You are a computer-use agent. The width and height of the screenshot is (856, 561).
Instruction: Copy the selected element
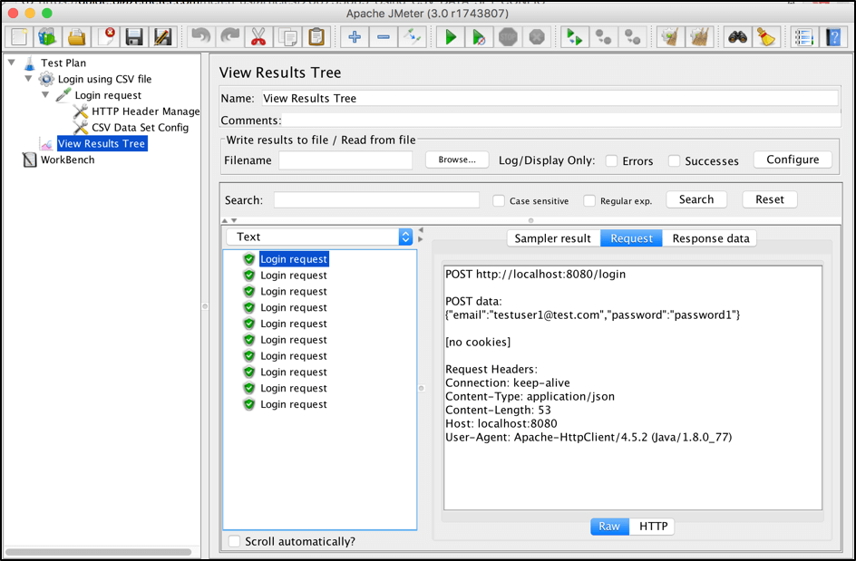[x=287, y=37]
